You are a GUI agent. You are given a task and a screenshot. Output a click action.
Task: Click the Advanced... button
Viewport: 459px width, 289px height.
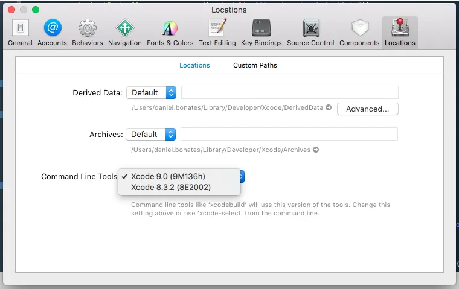coord(368,109)
